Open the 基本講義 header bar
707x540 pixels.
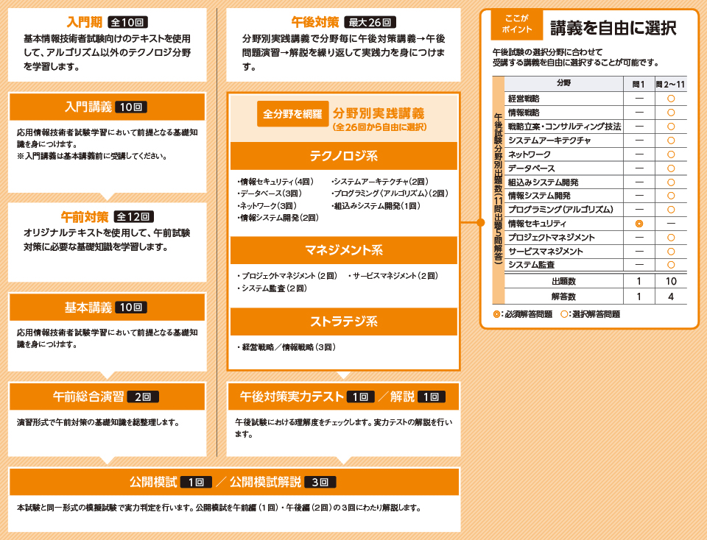click(x=107, y=308)
